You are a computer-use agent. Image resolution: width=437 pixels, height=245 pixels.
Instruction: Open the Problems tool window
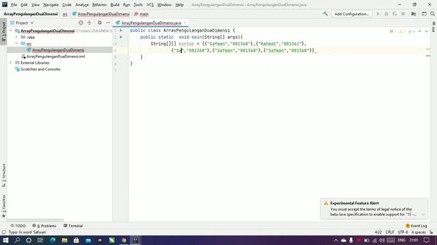pyautogui.click(x=44, y=226)
